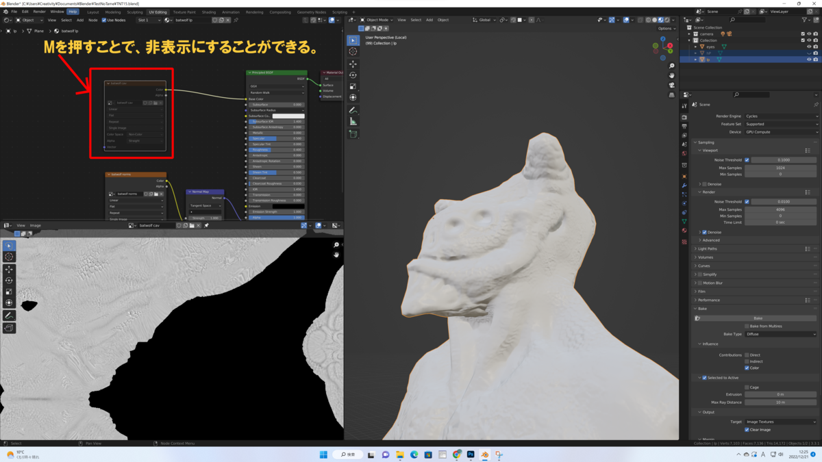Open the Windows Start menu

click(x=323, y=454)
